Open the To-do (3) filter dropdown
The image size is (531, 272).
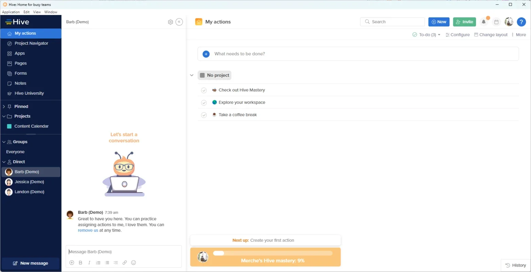click(426, 35)
